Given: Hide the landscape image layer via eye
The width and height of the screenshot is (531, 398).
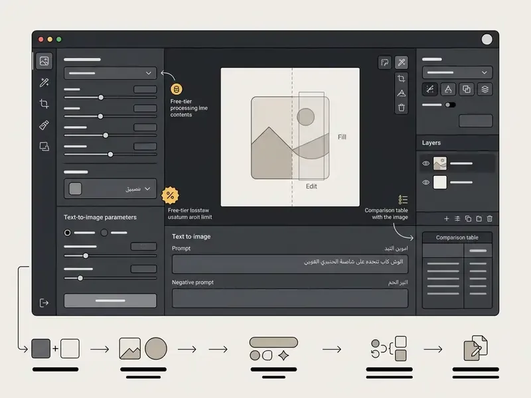Looking at the screenshot, I should point(426,163).
